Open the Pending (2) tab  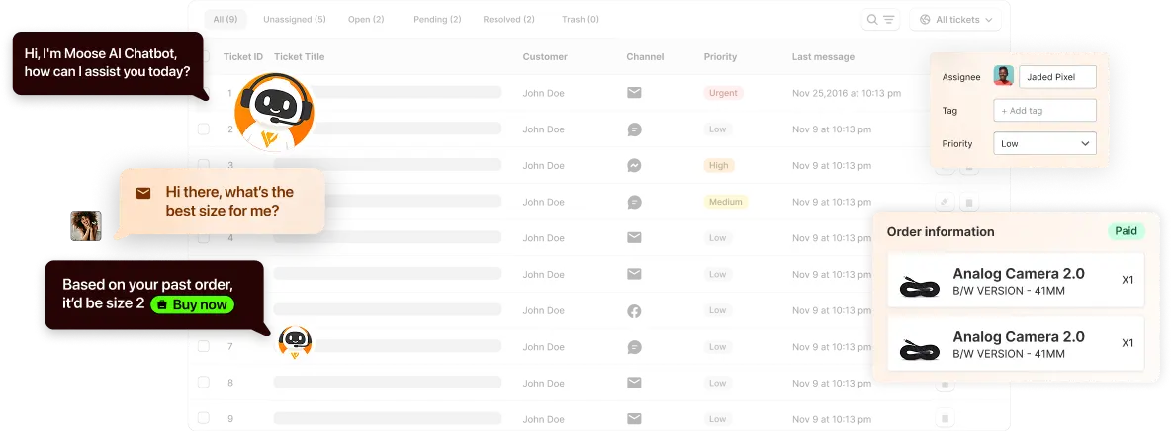[x=437, y=19]
